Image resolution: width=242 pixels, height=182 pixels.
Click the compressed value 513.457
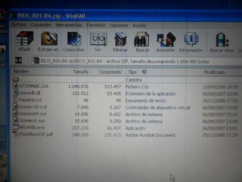click(113, 87)
